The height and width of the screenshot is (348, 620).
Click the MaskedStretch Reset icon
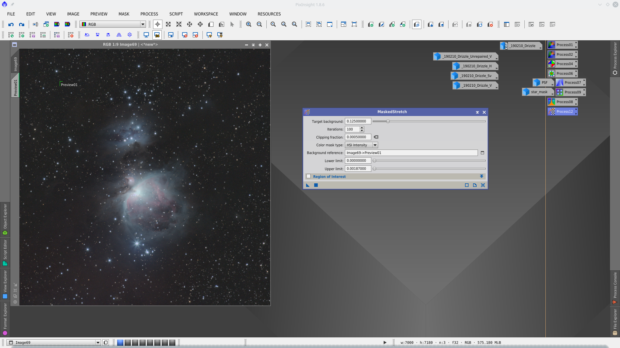pos(483,185)
